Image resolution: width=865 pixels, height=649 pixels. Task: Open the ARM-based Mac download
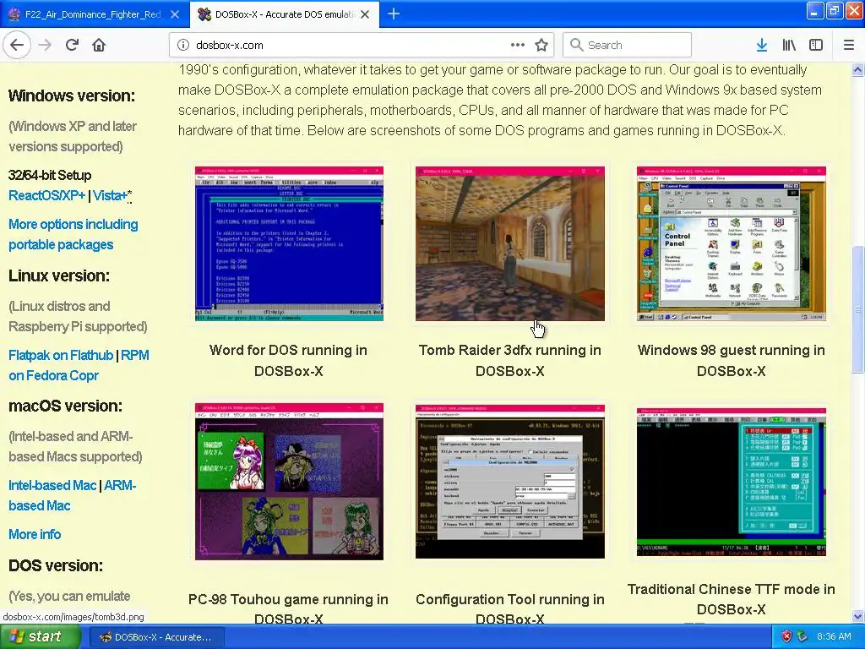(x=119, y=486)
